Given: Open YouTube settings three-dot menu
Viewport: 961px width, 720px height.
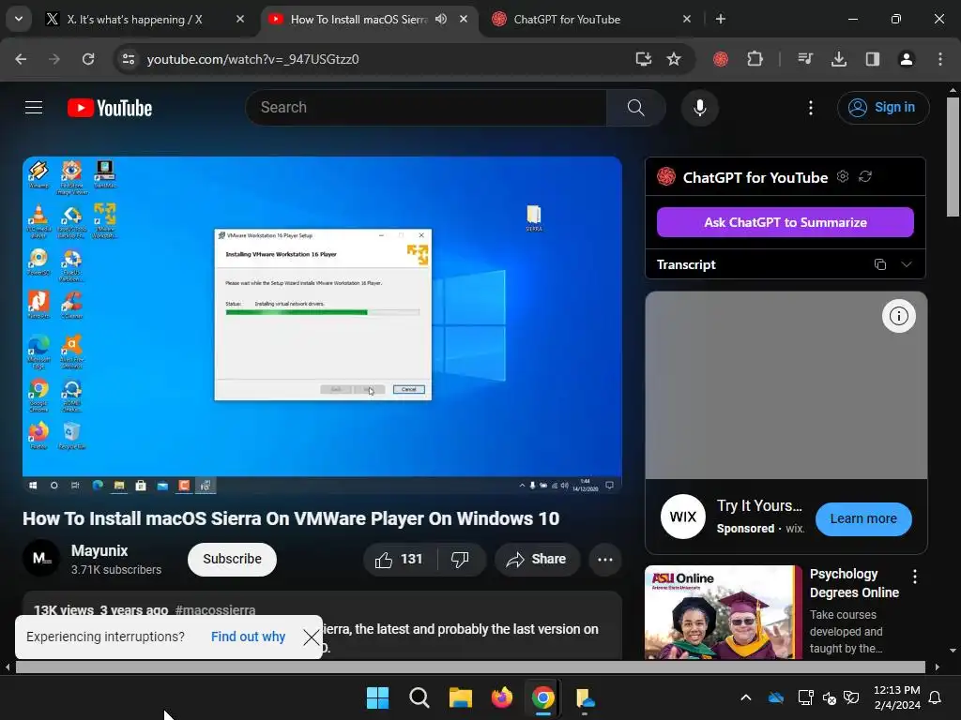Looking at the screenshot, I should (x=810, y=108).
